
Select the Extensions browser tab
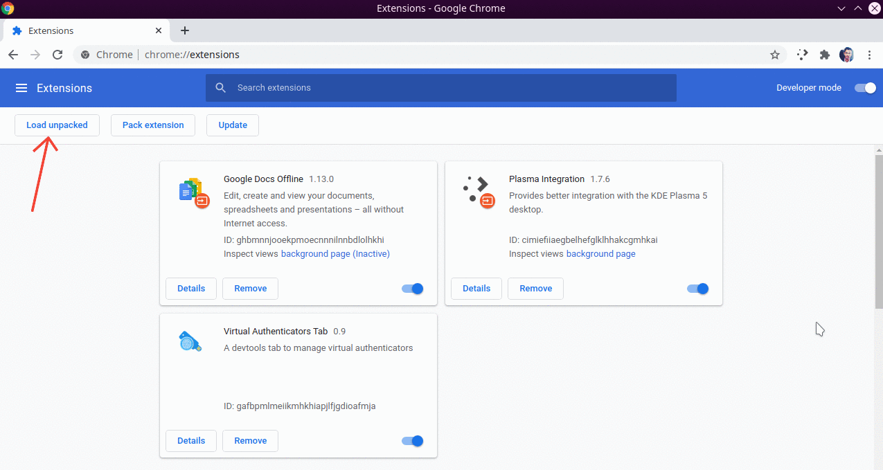click(86, 30)
